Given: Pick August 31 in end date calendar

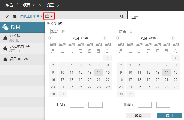Looking at the screenshot, I should (x=130, y=94).
